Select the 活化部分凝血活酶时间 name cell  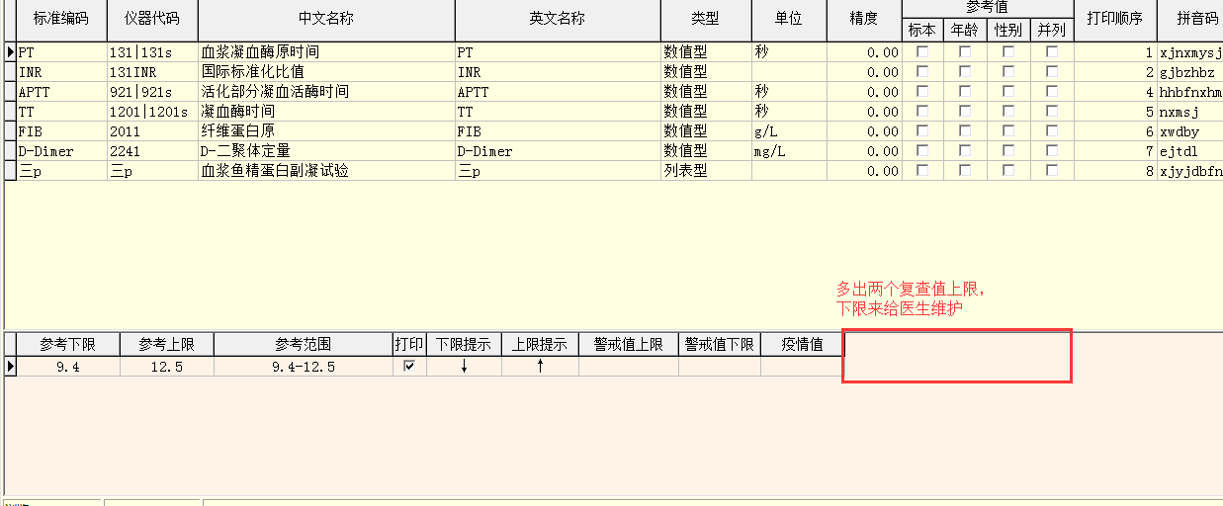coord(326,91)
